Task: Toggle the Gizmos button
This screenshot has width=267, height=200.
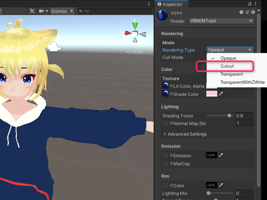Action: coord(59,11)
